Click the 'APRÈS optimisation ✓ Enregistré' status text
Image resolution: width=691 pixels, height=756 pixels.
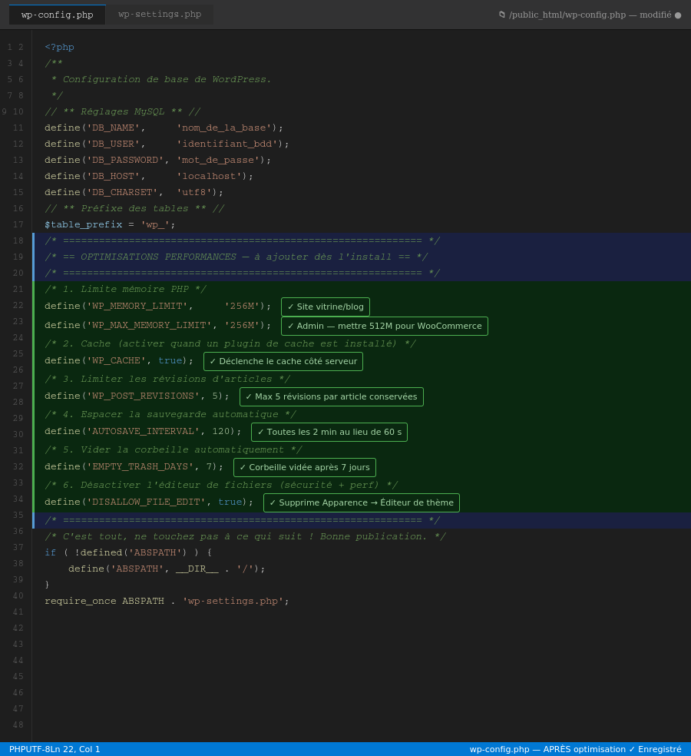tap(613, 749)
